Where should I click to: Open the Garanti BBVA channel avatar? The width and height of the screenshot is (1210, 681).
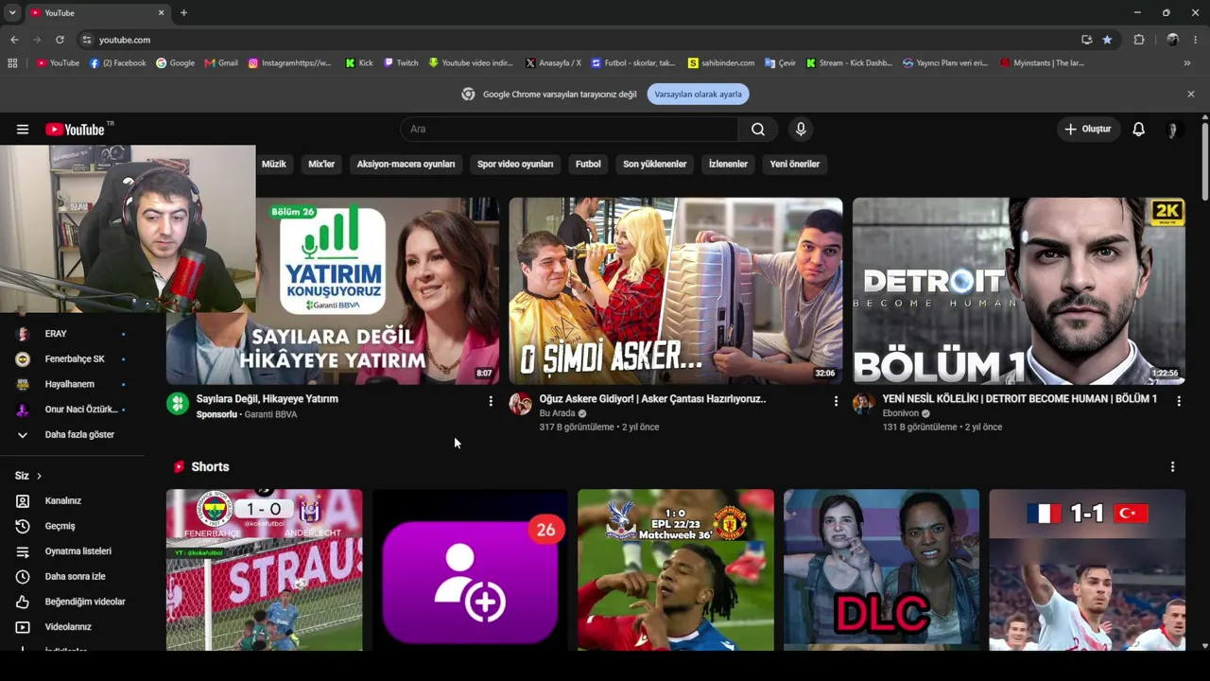click(178, 404)
